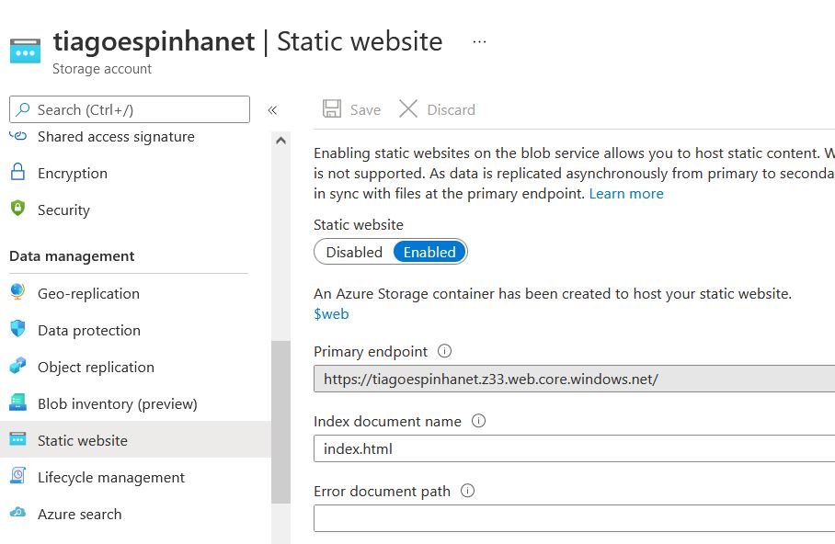Follow the Learn more link
This screenshot has width=835, height=544.
click(626, 193)
